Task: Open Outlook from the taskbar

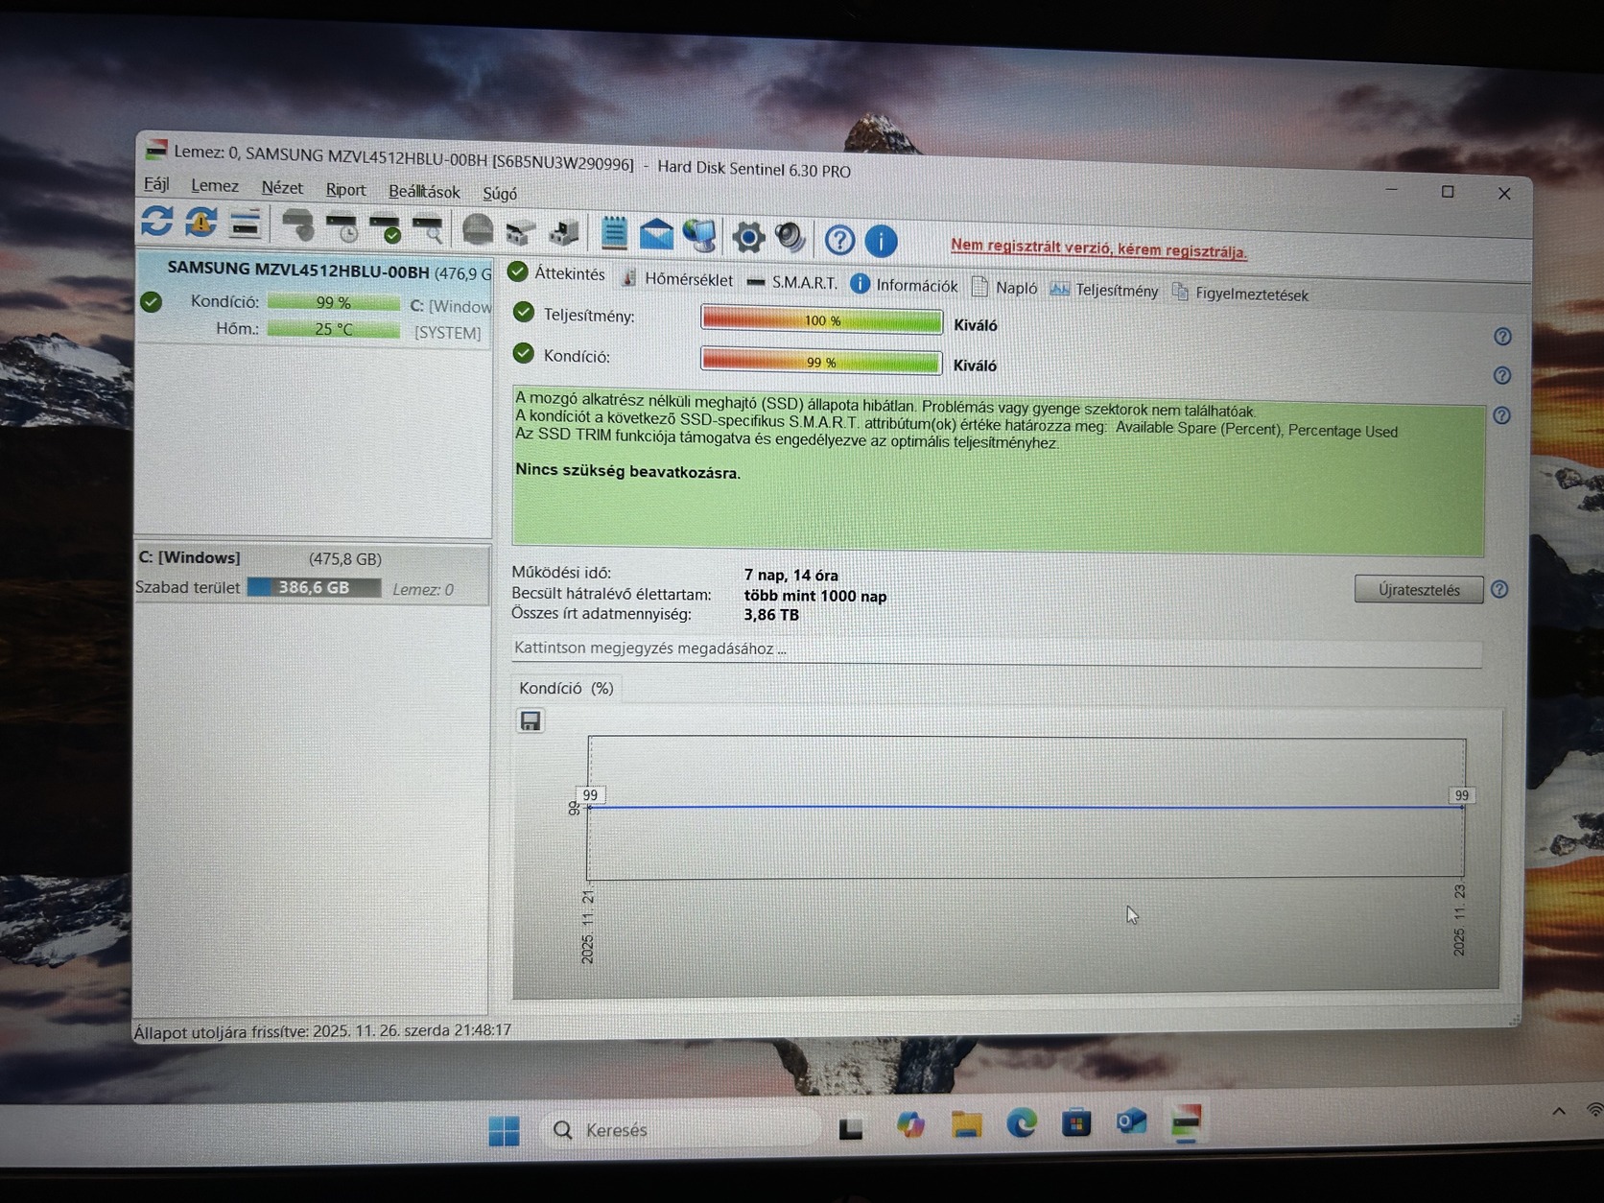Action: pos(1131,1120)
